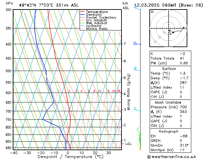206x159 pixels.
Task: Click the wind barb at 500 hPa
Action: (x=138, y=69)
